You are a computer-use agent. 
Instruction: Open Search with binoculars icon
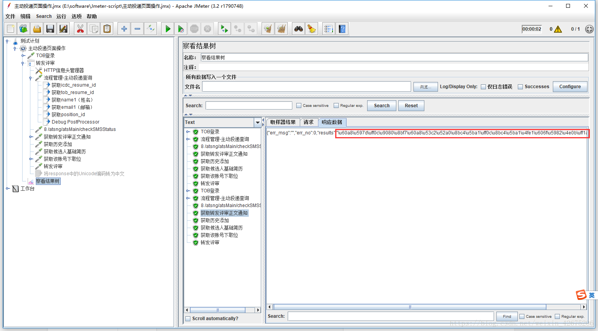299,29
